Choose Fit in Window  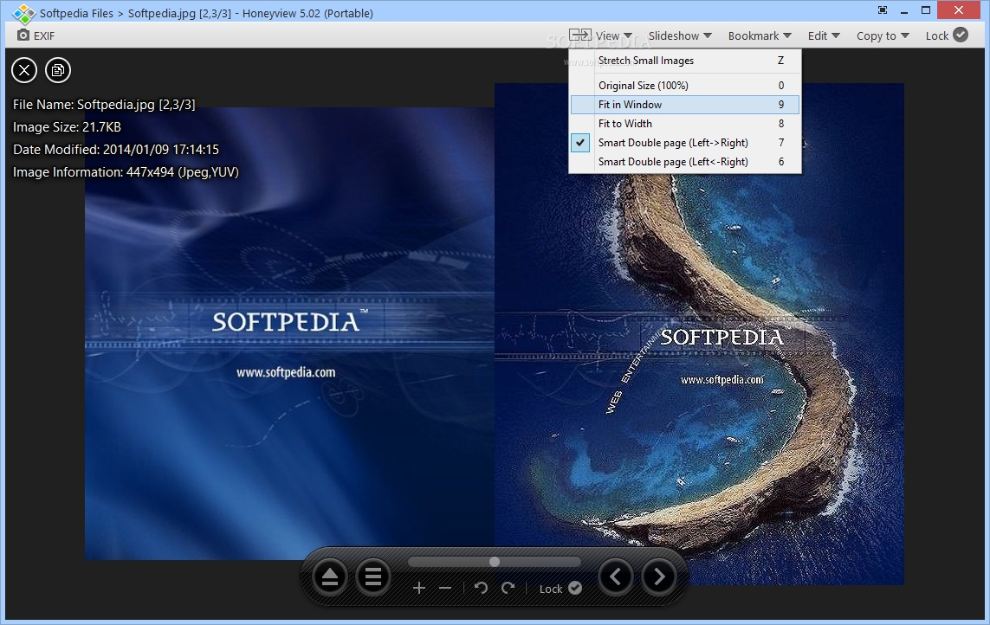(685, 105)
